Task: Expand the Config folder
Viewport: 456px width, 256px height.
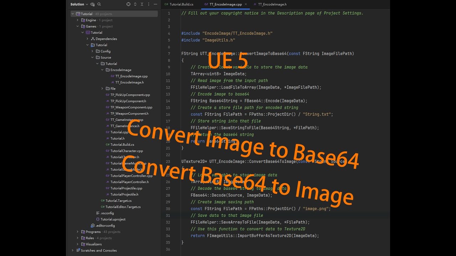Action: pyautogui.click(x=93, y=51)
